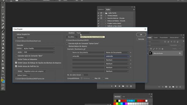Enable Incluir Todas as Subpastas checkbox
Image resolution: width=187 pixels, height=105 pixels.
[x=16, y=59]
